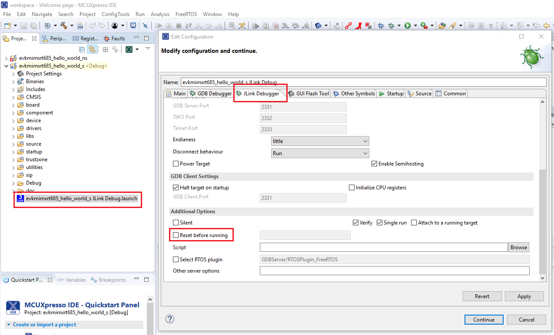Expand the Includes tree node

[13, 89]
